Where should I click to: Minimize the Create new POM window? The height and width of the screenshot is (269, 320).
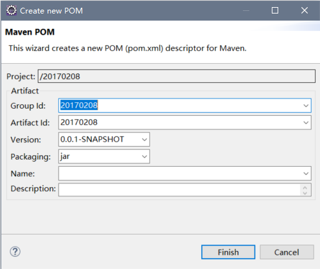[246, 10]
